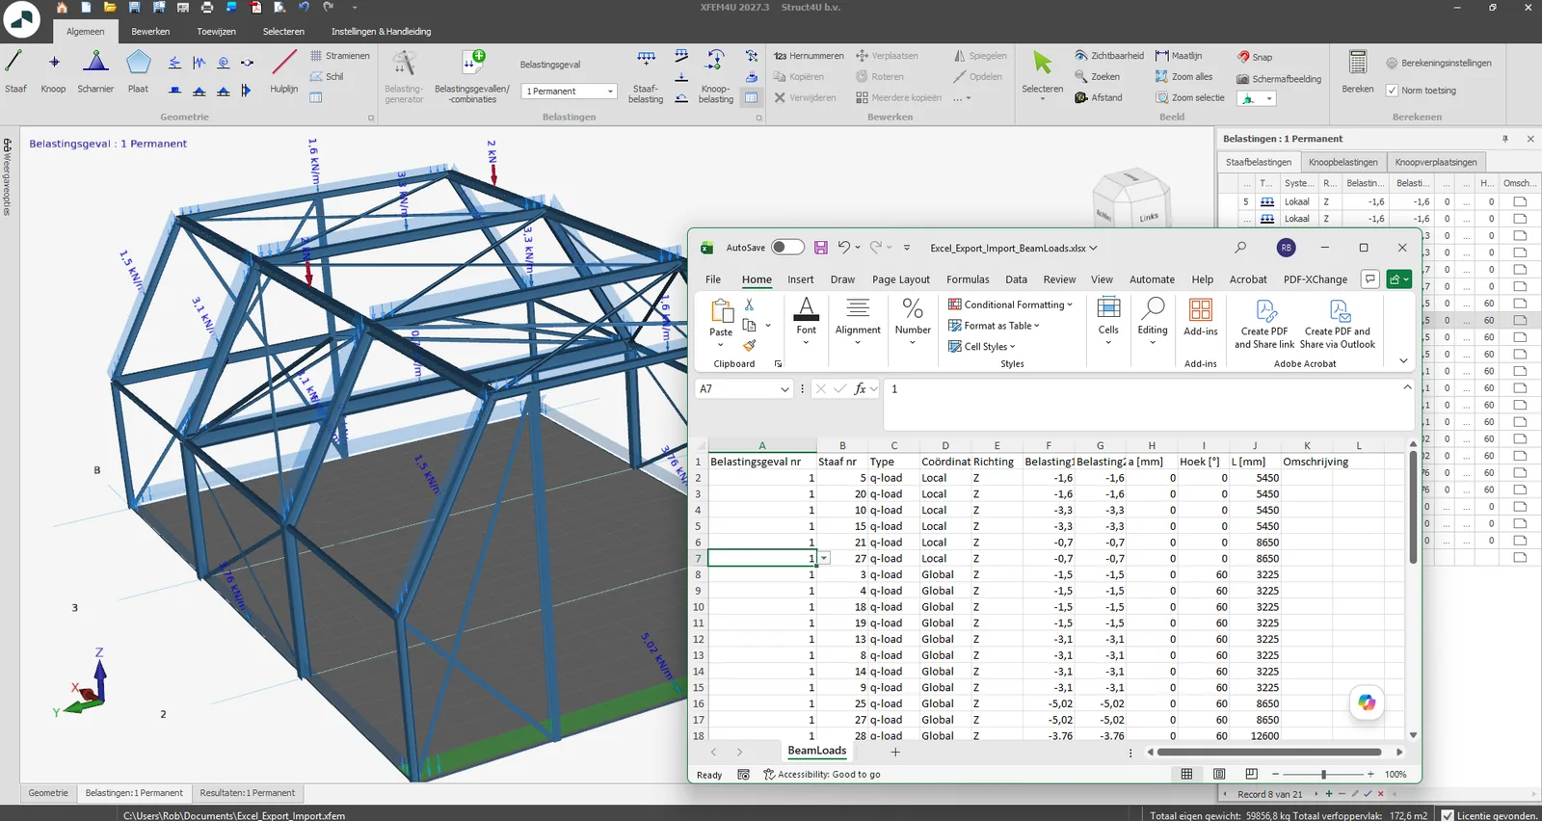Run the Bereken calculation
Viewport: 1542px width, 821px height.
pyautogui.click(x=1358, y=71)
